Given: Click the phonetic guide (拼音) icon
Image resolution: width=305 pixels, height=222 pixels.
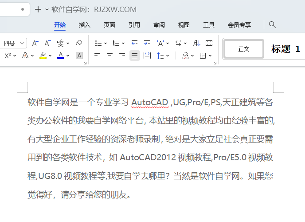Looking at the screenshot, I should pos(61,43).
